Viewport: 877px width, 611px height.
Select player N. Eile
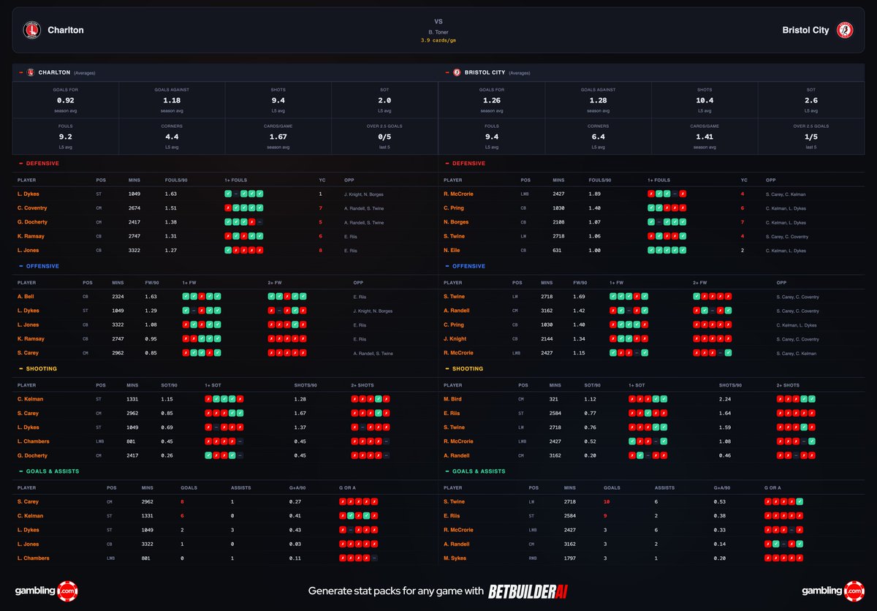pos(452,250)
